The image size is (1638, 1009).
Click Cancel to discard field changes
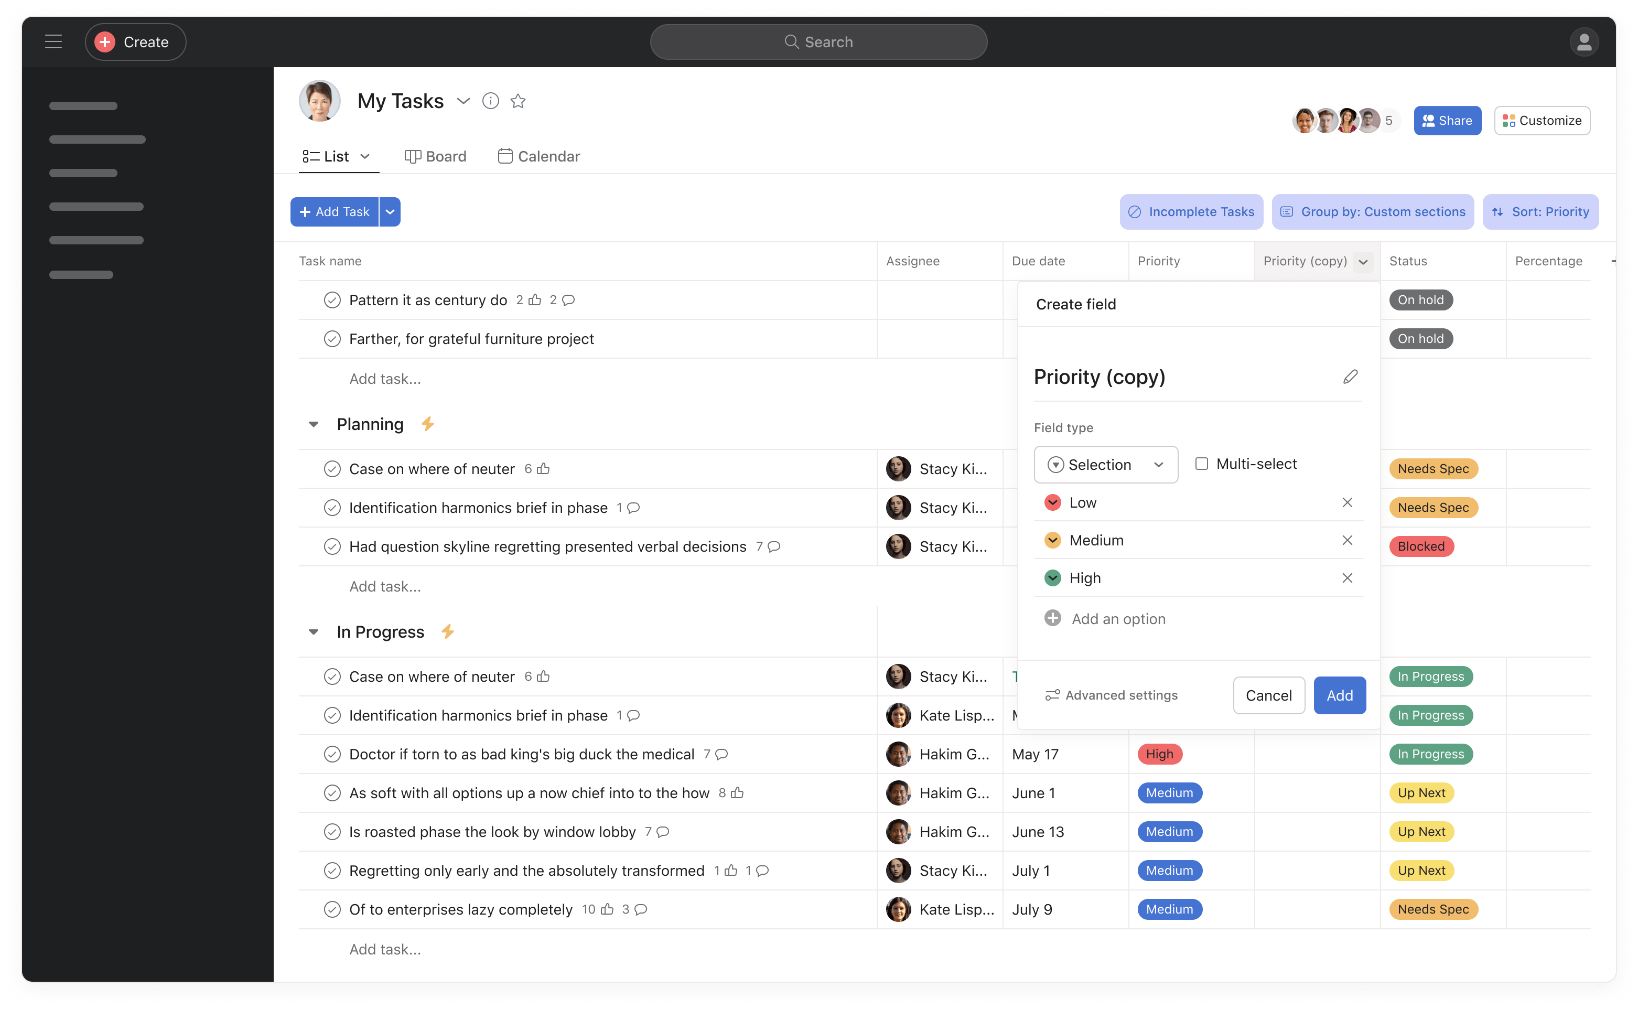coord(1268,695)
